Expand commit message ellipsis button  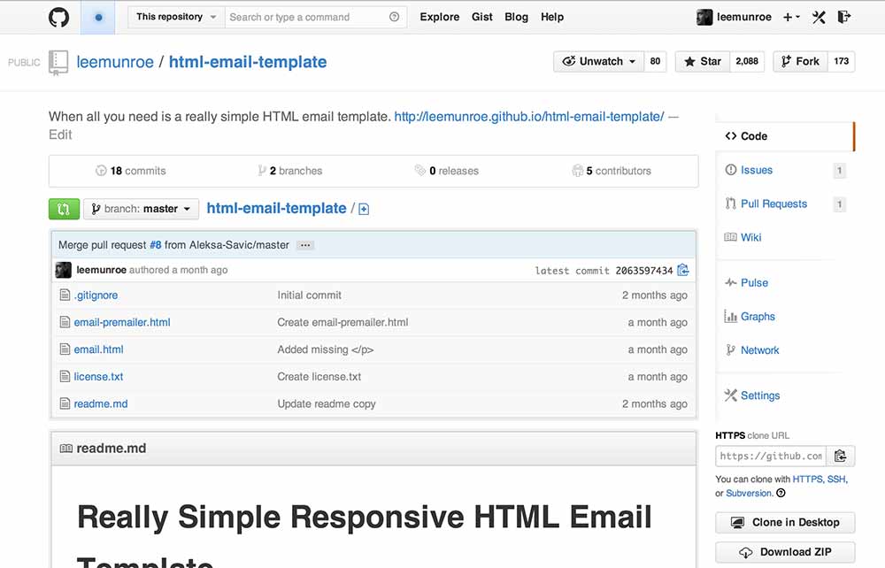point(305,245)
